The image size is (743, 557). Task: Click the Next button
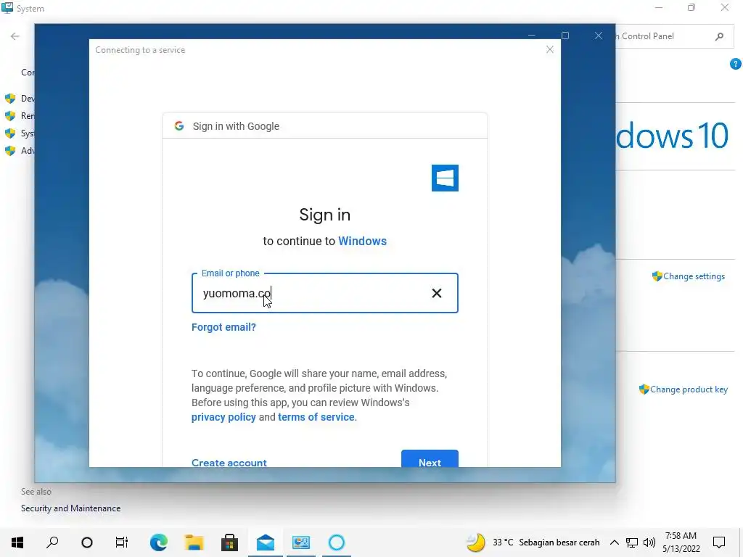430,459
